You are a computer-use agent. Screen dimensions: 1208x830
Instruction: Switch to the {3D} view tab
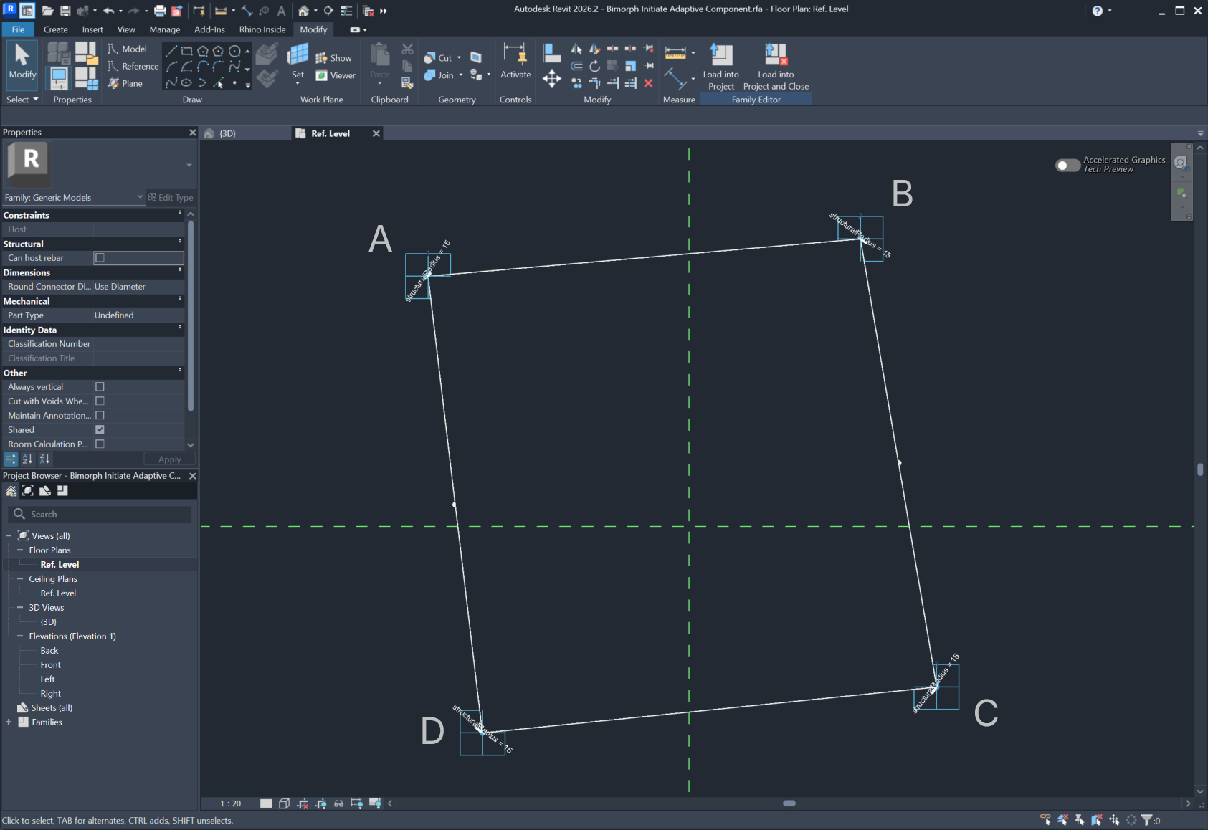pos(227,133)
